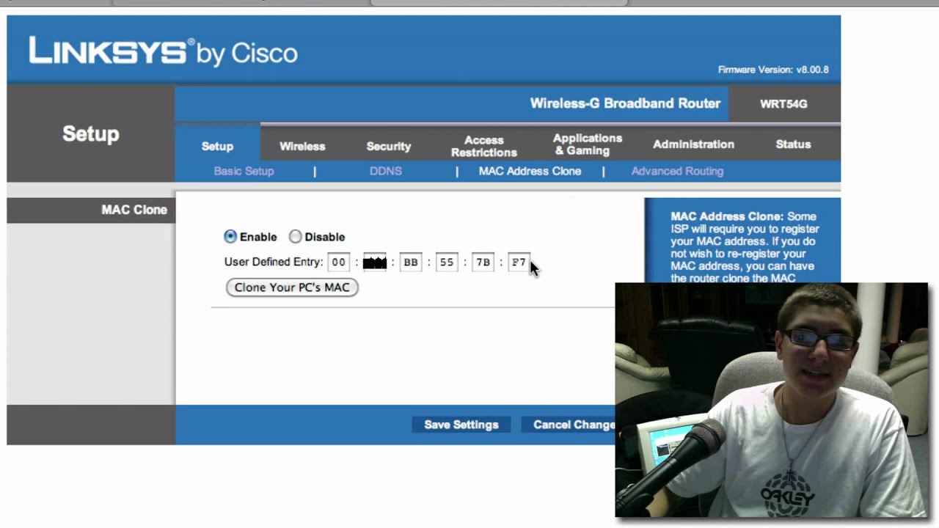Screen dimensions: 939x528
Task: Open the Setup tab
Action: click(x=217, y=146)
